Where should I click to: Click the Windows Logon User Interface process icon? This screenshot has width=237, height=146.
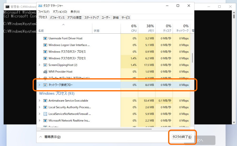click(x=45, y=45)
